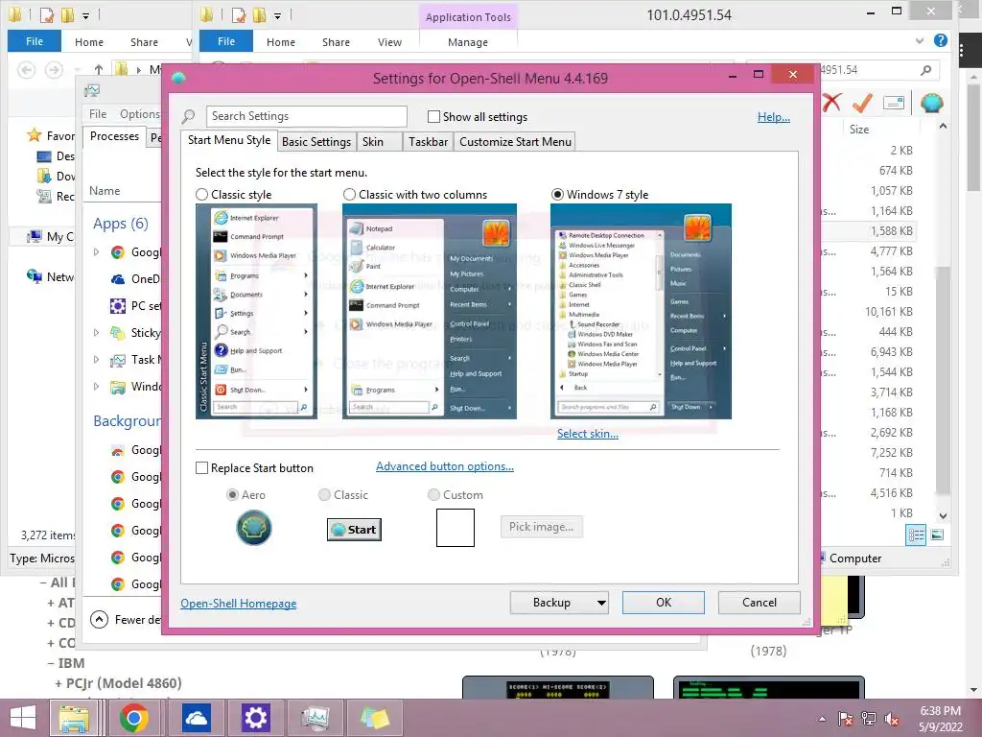
Task: Click the up arrow in left Explorer window
Action: click(x=99, y=69)
